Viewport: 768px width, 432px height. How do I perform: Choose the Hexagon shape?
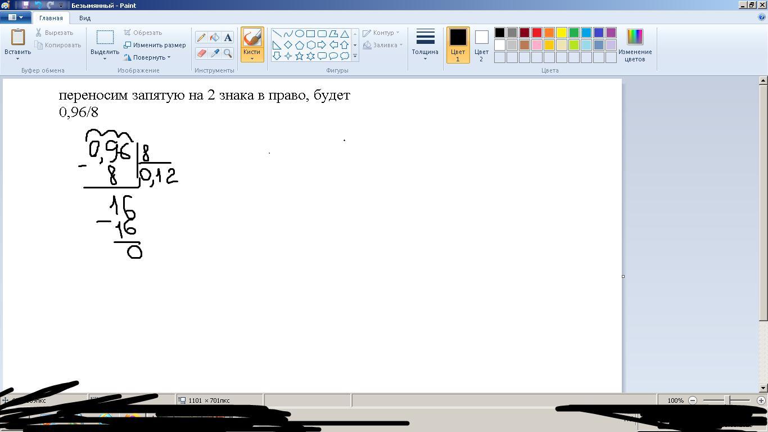[x=311, y=45]
